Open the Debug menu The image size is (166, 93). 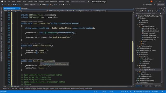[30, 2]
